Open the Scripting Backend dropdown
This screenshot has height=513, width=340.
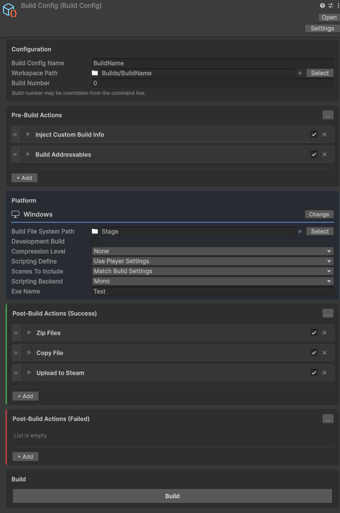(x=213, y=281)
